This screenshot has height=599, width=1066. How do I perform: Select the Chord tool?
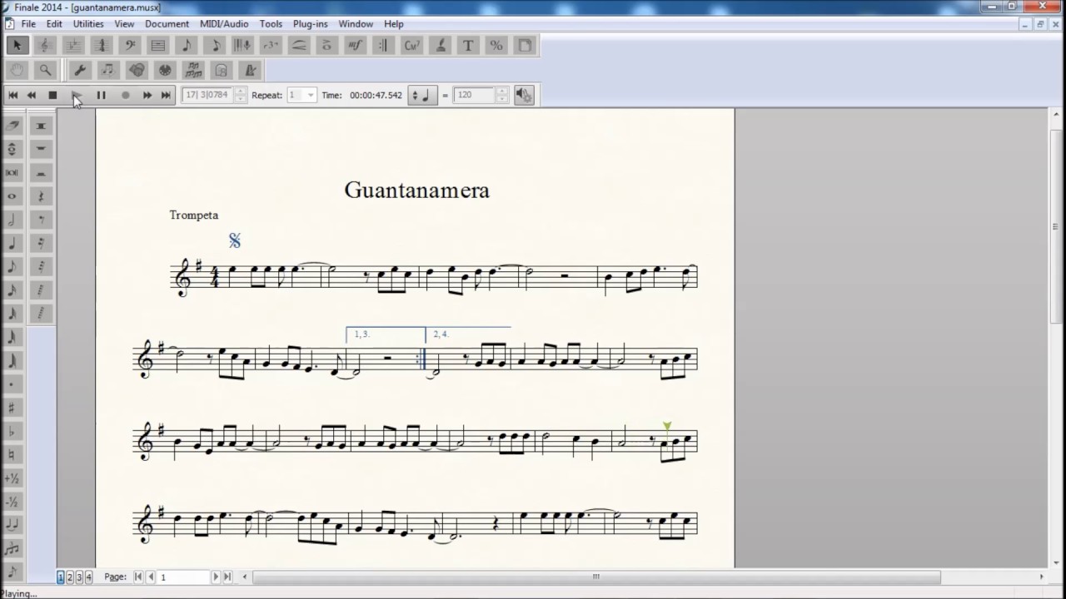pos(411,45)
